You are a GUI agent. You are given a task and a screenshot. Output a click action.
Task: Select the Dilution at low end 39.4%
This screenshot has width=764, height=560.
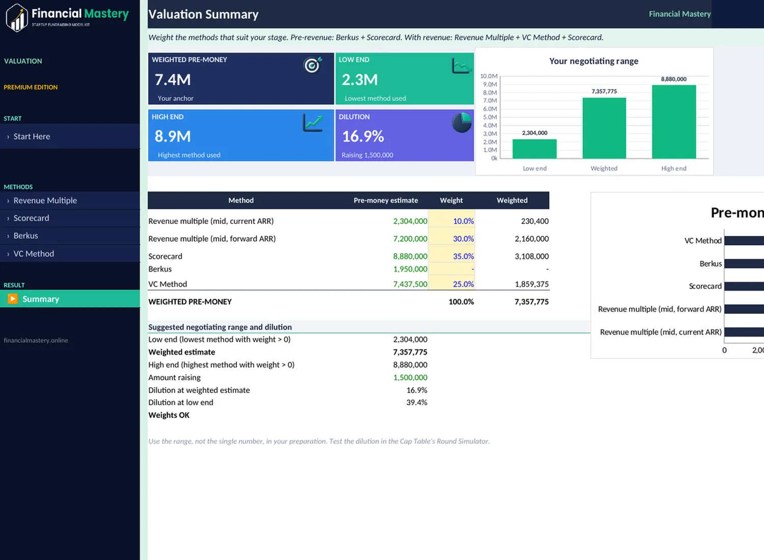click(x=417, y=402)
